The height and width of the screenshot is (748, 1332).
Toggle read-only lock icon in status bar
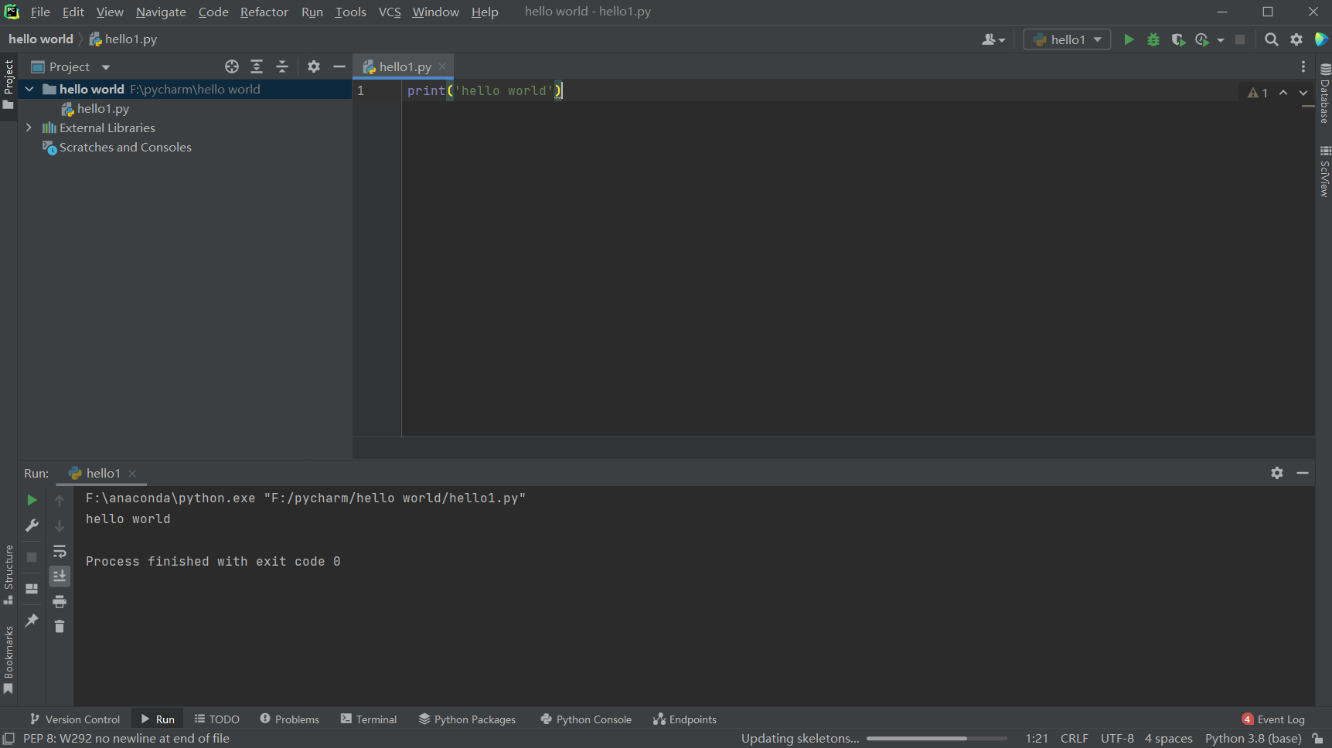tap(1318, 739)
